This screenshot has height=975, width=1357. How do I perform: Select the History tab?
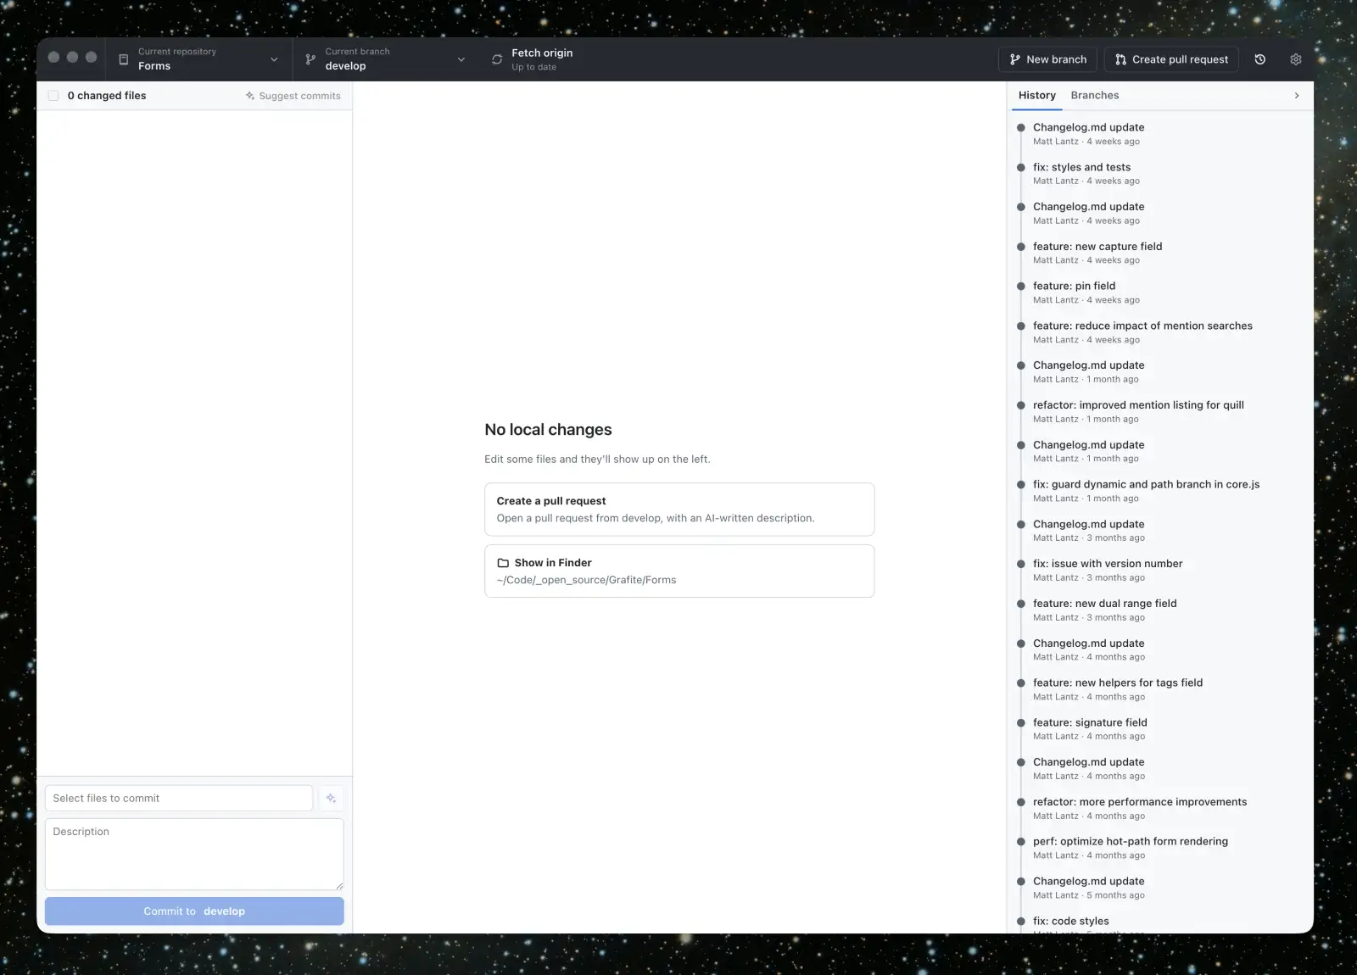[x=1037, y=95]
